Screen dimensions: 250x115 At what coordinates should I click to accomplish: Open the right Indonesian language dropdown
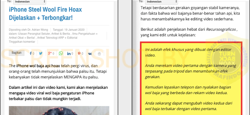(161, 2)
